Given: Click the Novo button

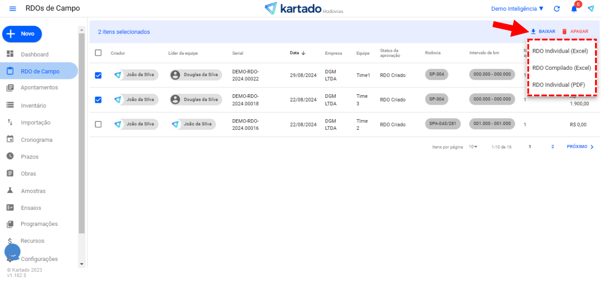Looking at the screenshot, I should [22, 34].
